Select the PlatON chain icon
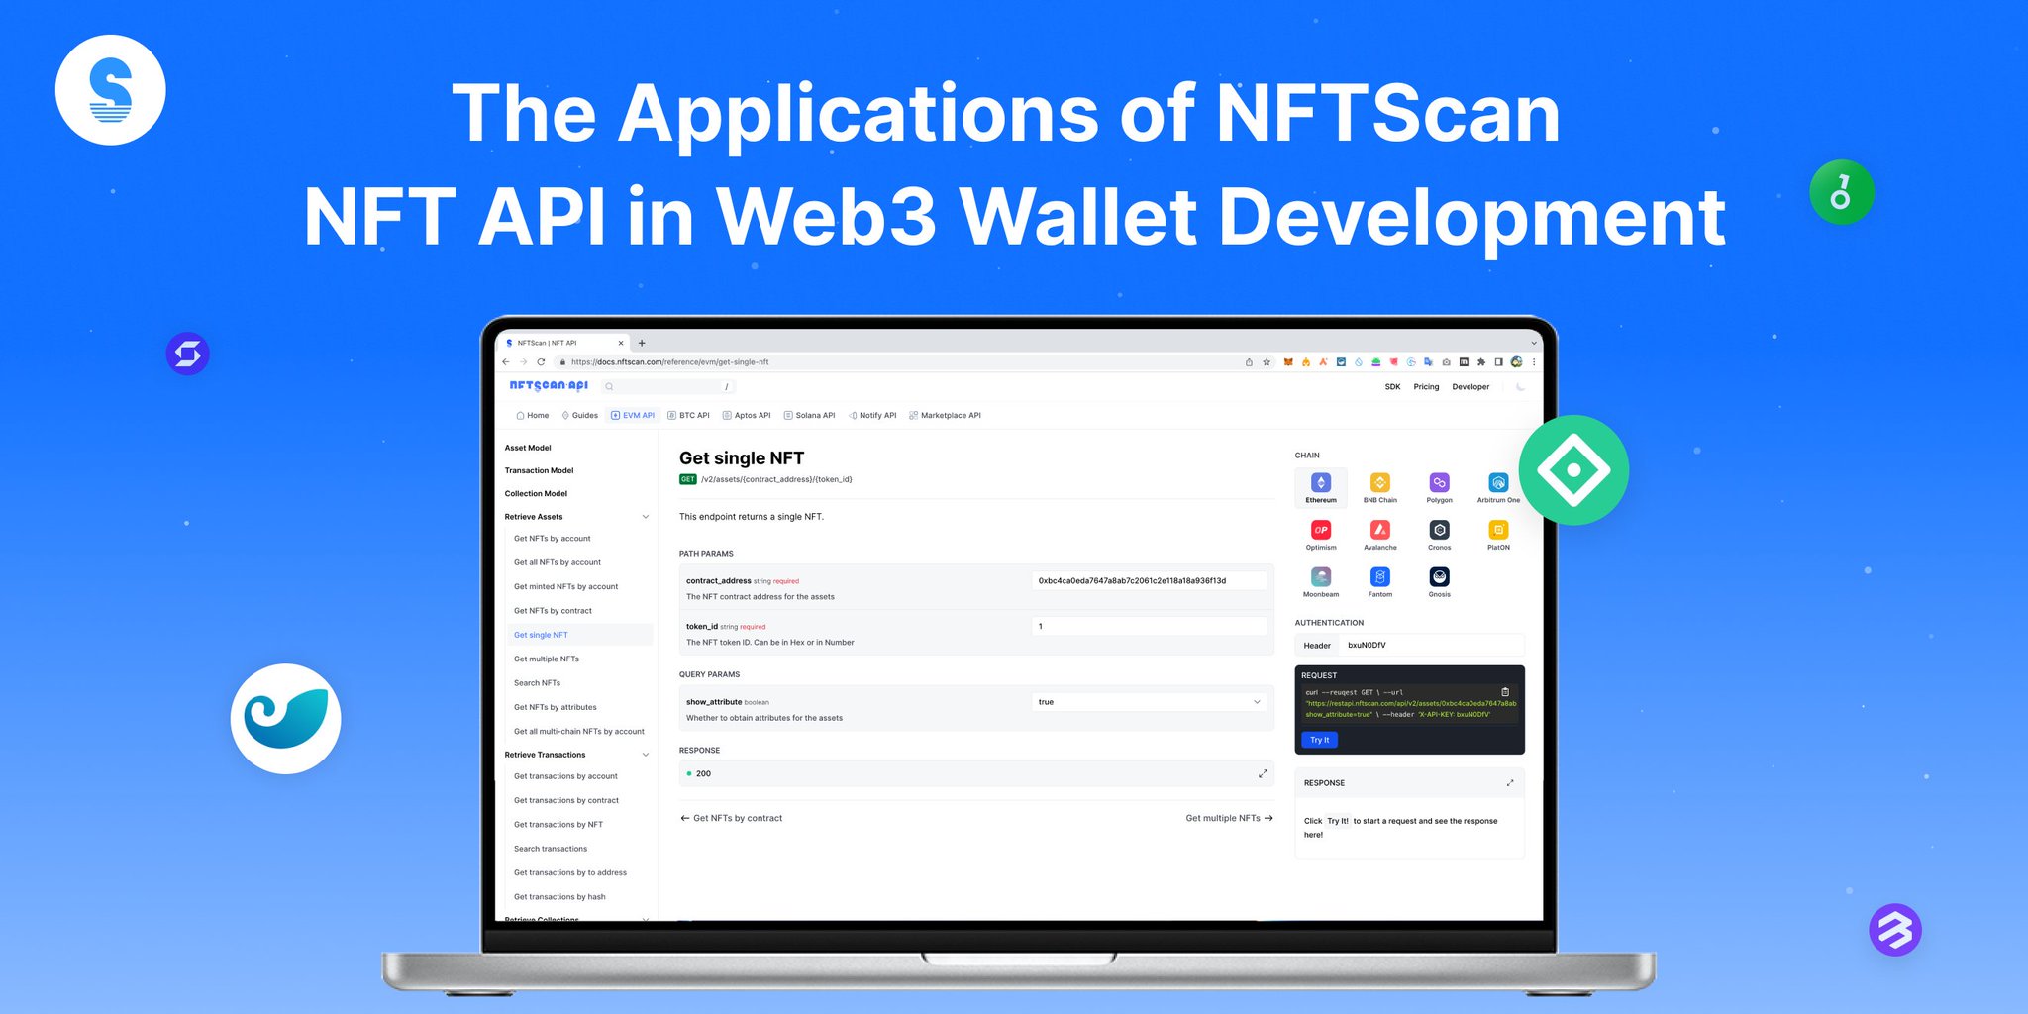2028x1014 pixels. tap(1498, 530)
